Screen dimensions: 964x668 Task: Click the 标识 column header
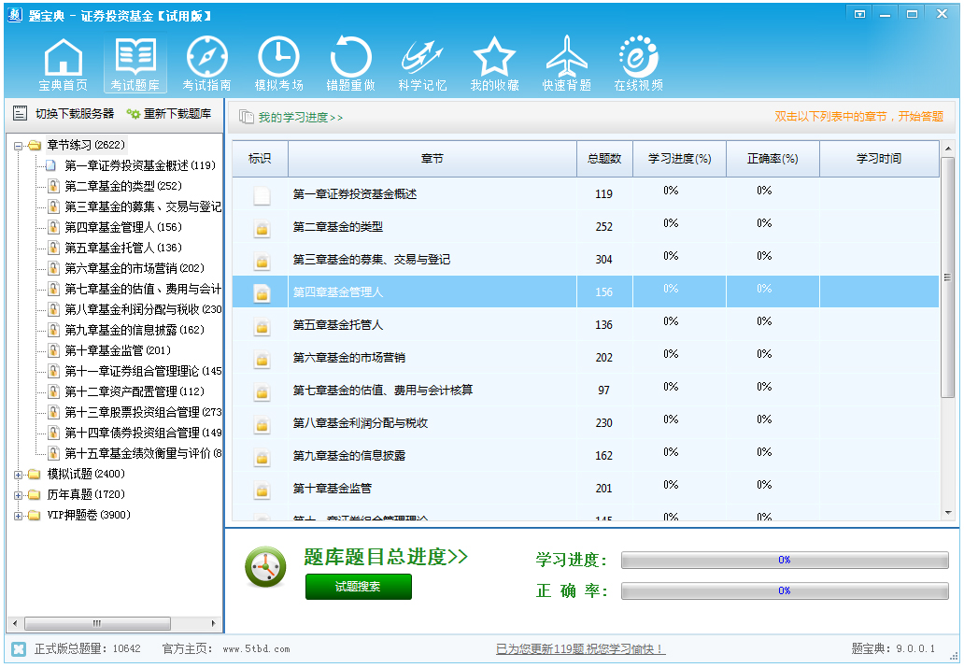tap(260, 159)
